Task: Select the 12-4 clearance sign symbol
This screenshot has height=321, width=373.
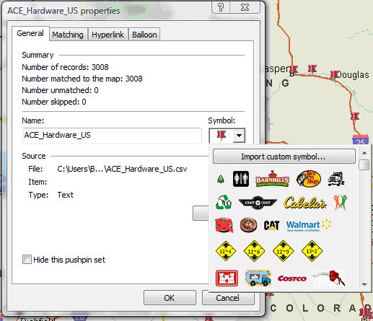Action: click(226, 251)
